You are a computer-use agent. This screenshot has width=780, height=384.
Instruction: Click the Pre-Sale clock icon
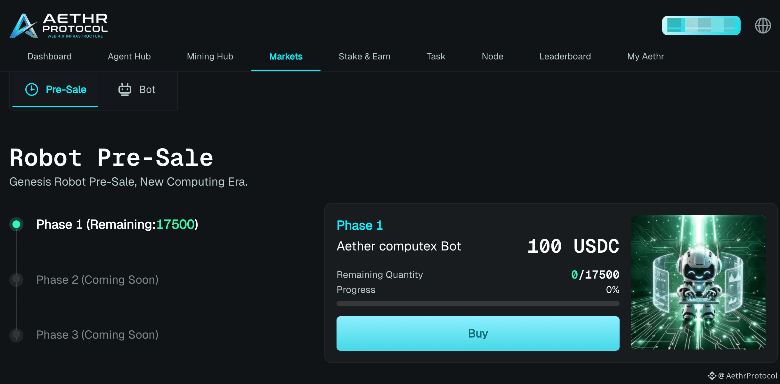pos(32,89)
